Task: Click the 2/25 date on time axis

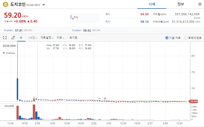Action: coord(37,123)
